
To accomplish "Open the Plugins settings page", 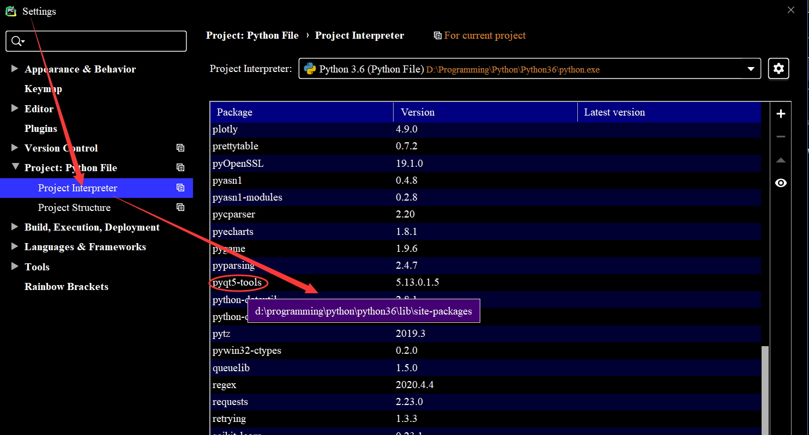I will coord(41,129).
